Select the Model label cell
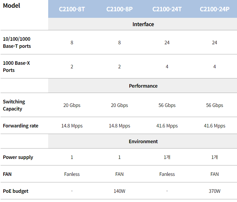Viewport: 237px width, 202px height. tap(12, 6)
